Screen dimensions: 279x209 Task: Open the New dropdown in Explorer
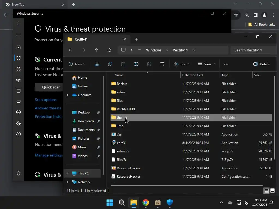point(77,64)
